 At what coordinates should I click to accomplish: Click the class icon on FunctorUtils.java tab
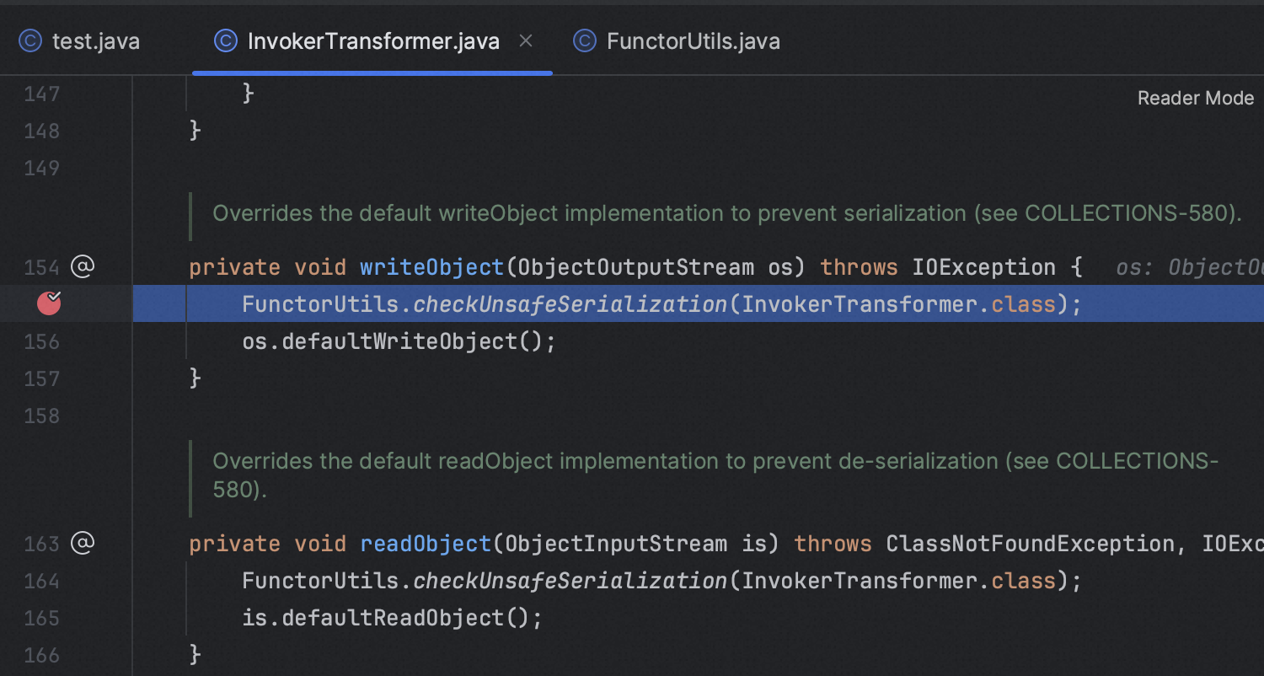(585, 41)
